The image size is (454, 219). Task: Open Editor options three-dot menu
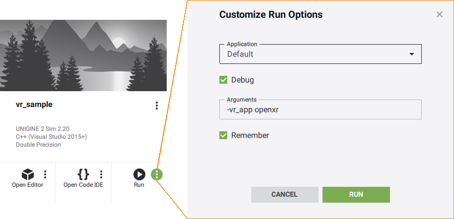point(45,174)
